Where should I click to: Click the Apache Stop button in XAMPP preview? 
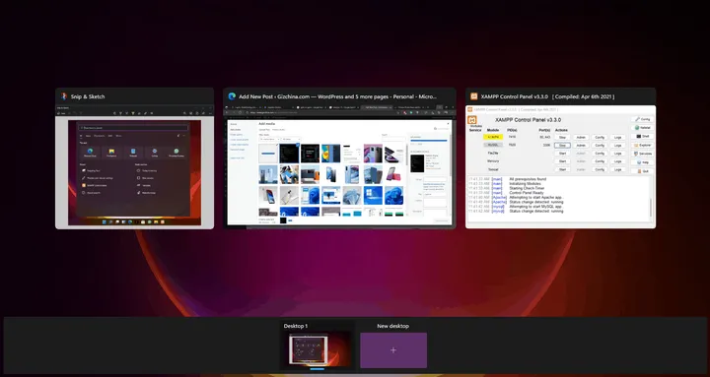[x=562, y=138]
